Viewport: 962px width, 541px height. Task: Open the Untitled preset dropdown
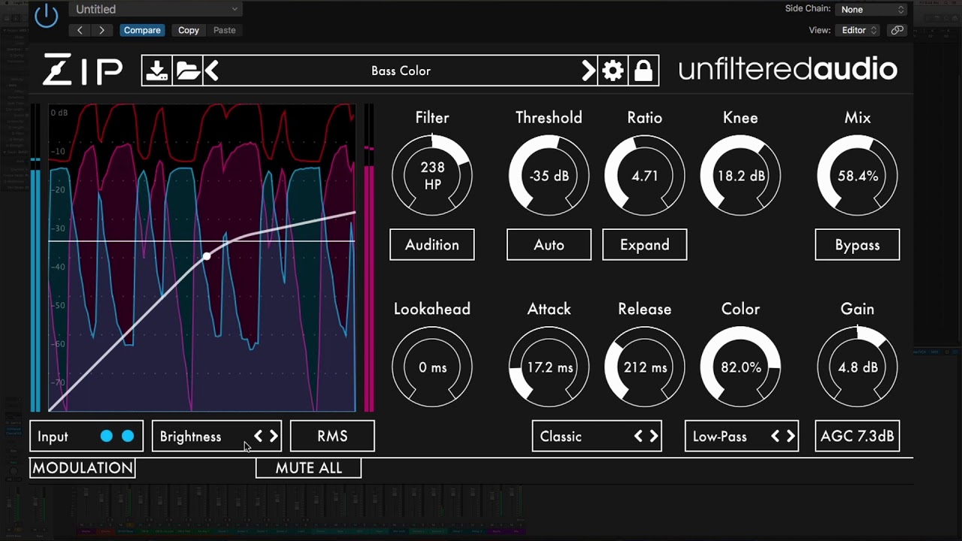click(x=157, y=9)
